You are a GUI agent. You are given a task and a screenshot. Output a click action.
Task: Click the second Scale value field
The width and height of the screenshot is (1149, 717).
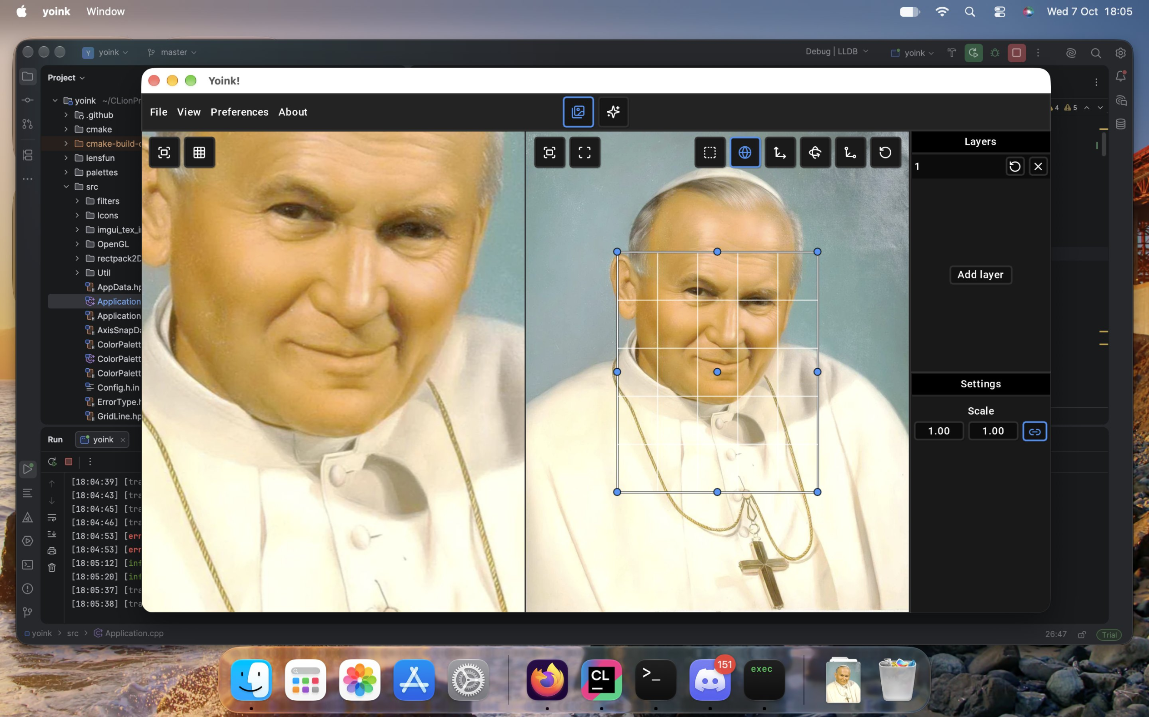coord(993,431)
